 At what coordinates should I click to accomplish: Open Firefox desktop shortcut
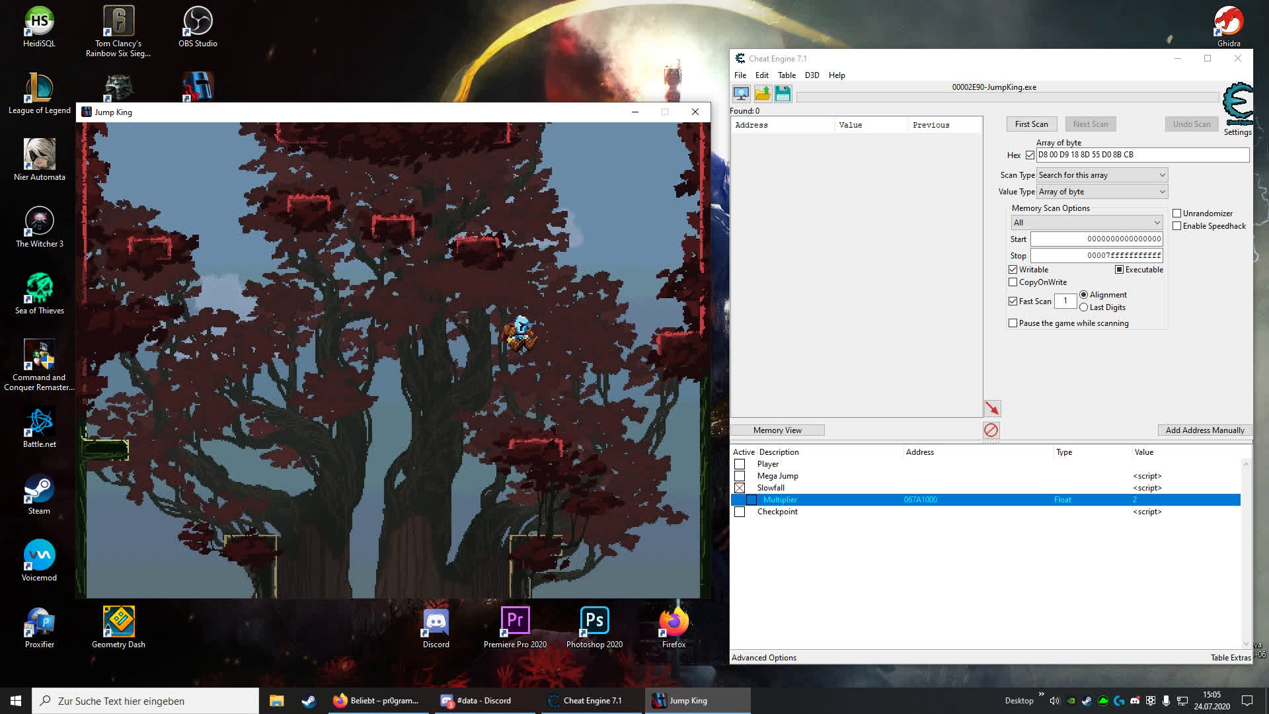point(673,627)
